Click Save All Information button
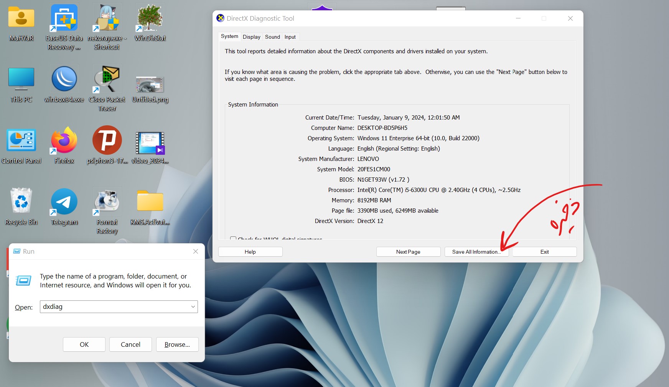Screen dimensions: 669x387 (476, 252)
